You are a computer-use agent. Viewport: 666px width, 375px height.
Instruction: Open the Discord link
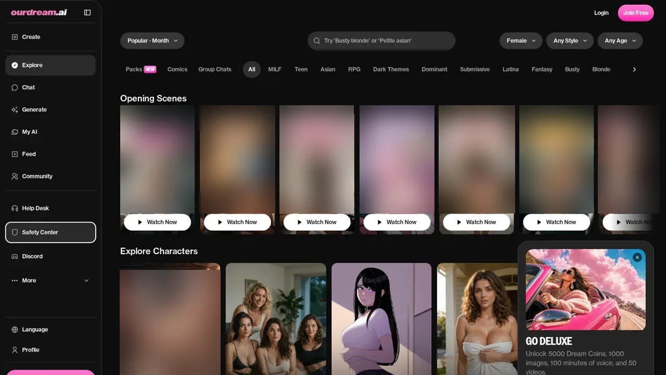pyautogui.click(x=50, y=256)
